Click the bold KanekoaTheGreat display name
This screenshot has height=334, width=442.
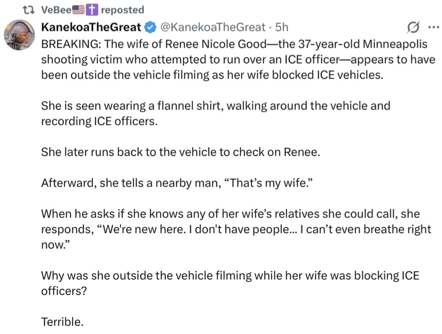coord(91,27)
